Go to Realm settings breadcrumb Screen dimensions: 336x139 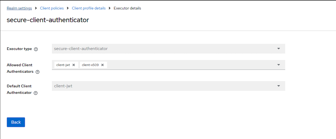coord(19,8)
